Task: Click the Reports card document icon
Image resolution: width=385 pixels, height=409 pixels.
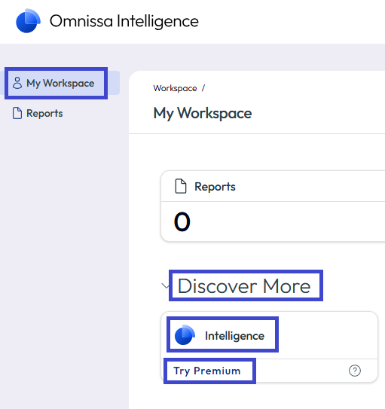Action: point(181,186)
